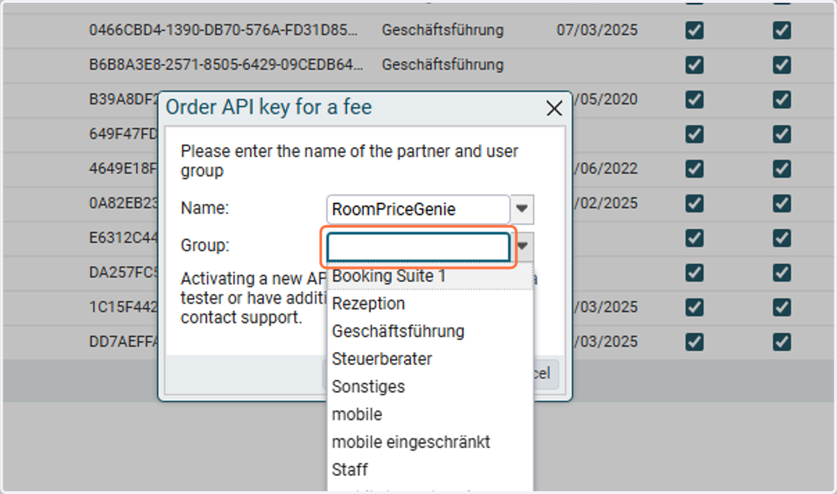Click Geschäftsführung cell in B6B8A3E8 row
Screen dimensions: 837x494
tap(443, 65)
